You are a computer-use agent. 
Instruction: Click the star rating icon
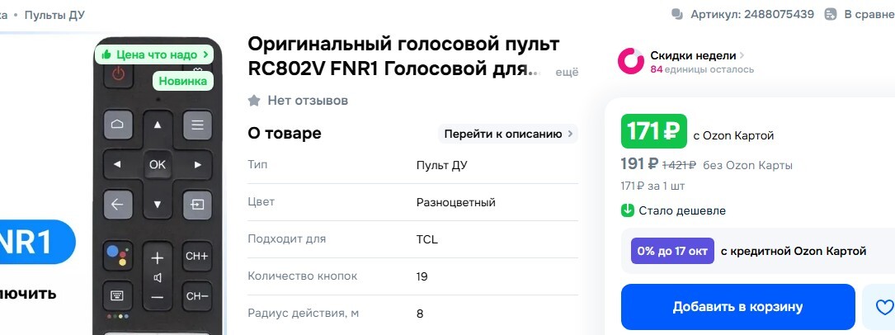255,101
